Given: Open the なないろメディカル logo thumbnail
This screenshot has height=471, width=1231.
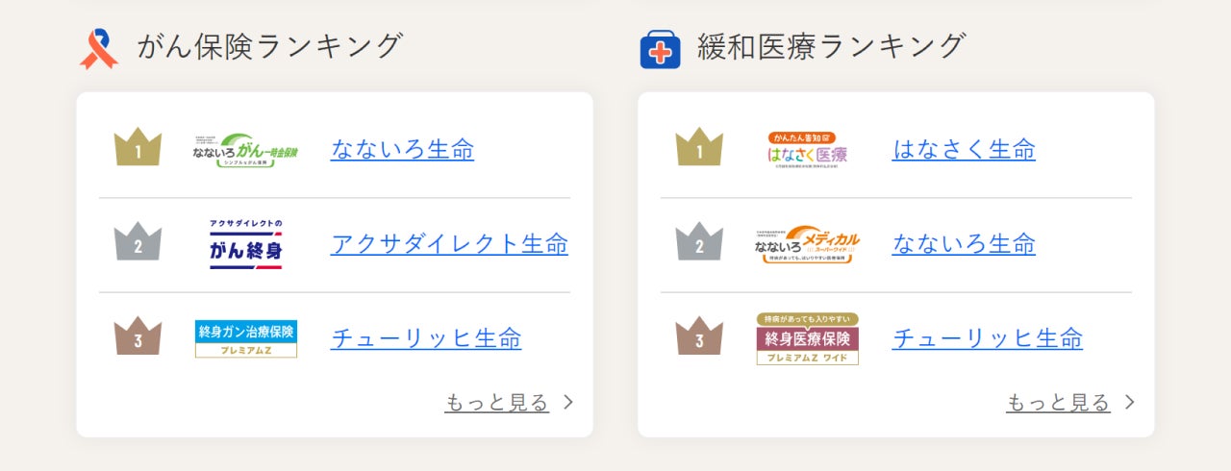Looking at the screenshot, I should [807, 244].
